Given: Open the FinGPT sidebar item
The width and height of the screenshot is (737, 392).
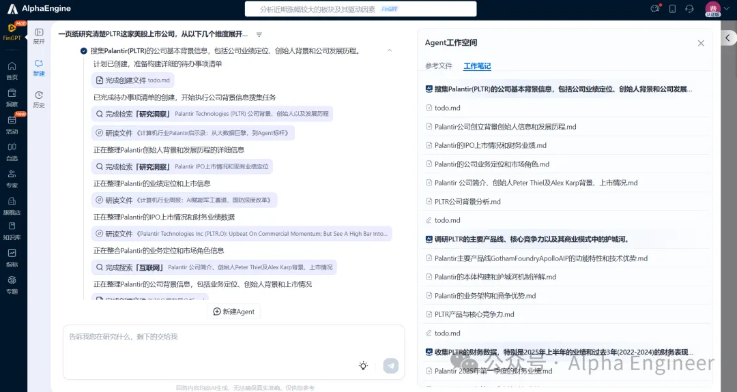Looking at the screenshot, I should point(12,31).
